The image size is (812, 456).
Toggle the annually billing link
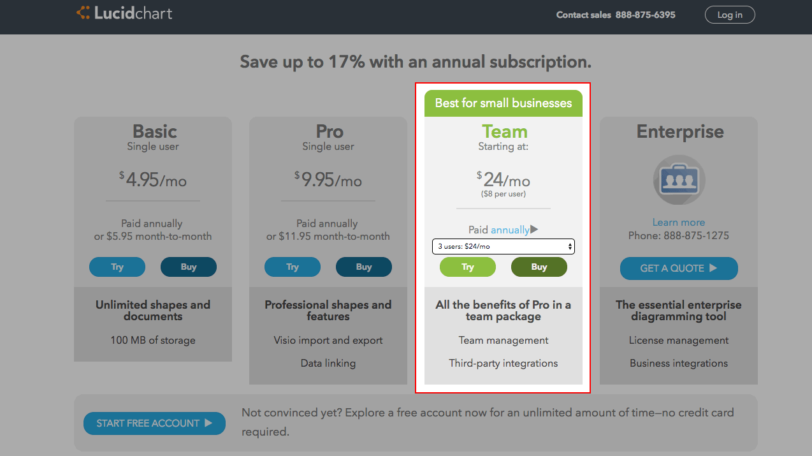[x=510, y=230]
